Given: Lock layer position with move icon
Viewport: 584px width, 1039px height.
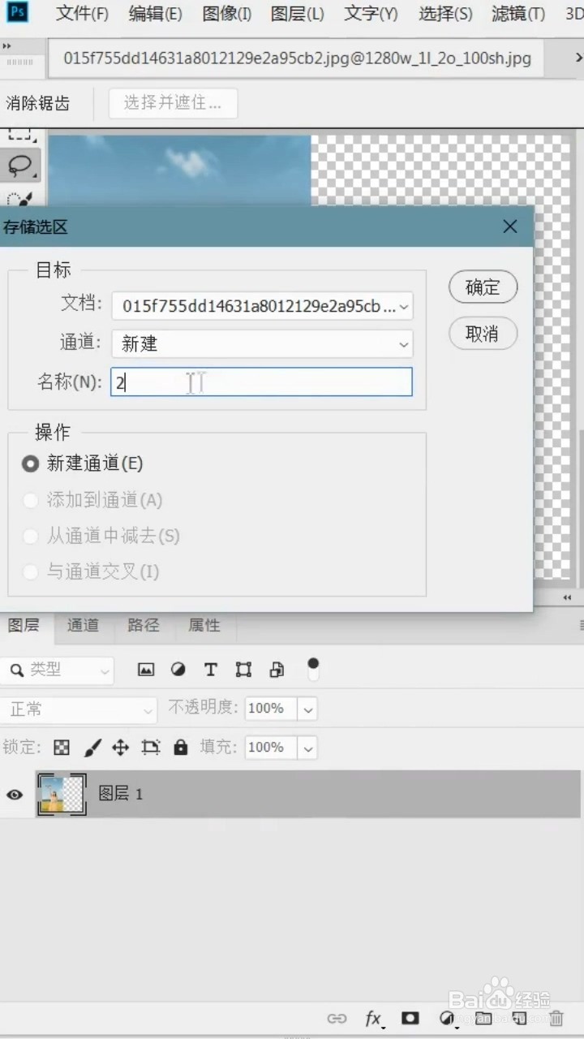Looking at the screenshot, I should coord(121,748).
